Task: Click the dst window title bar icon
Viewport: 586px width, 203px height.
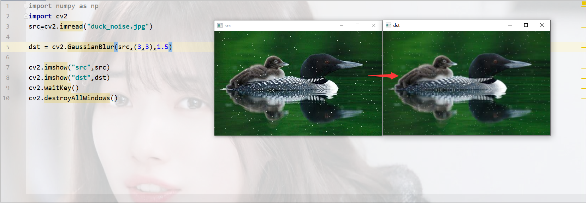Action: pos(388,25)
